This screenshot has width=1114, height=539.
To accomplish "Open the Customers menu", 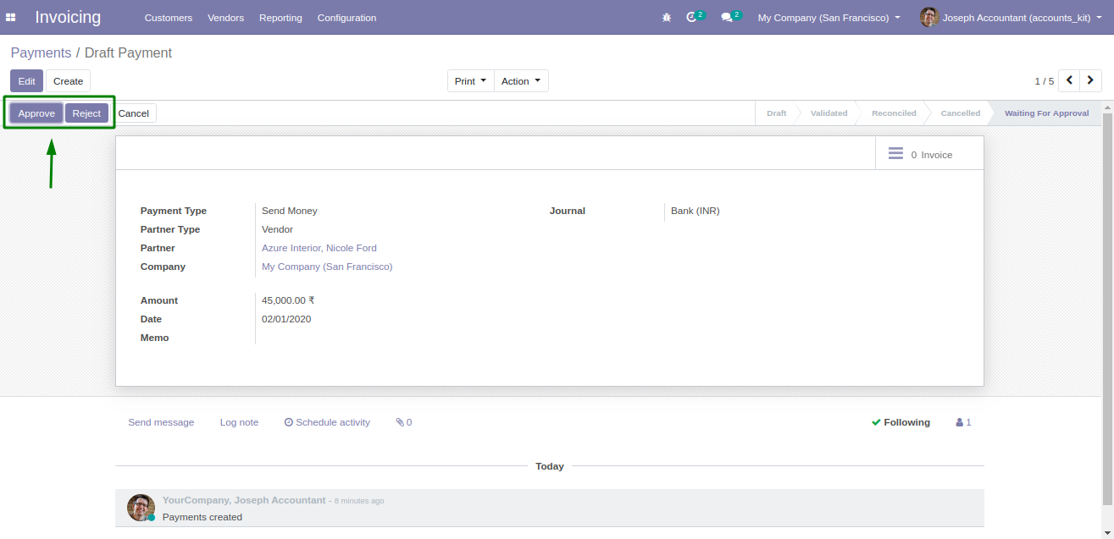I will click(169, 18).
